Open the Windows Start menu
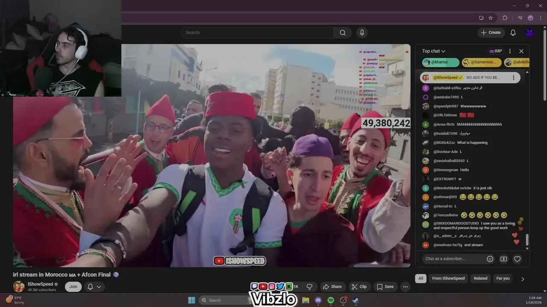The height and width of the screenshot is (307, 547). coord(191,300)
